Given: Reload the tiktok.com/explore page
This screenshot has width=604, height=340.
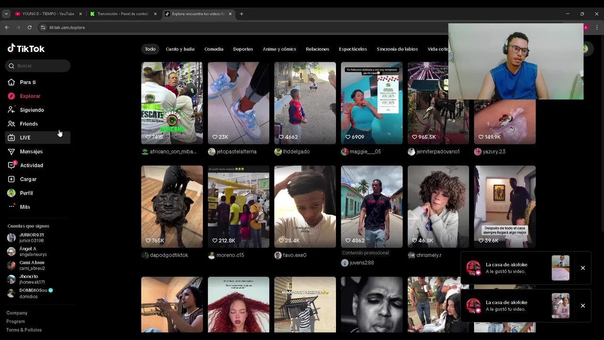Looking at the screenshot, I should point(29,27).
